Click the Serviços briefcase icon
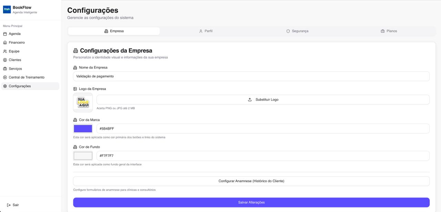 (x=5, y=69)
